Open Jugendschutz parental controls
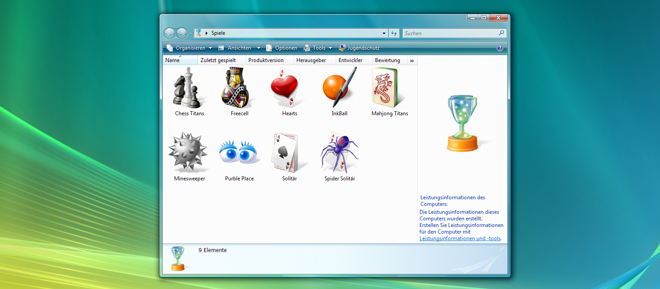 pyautogui.click(x=359, y=48)
